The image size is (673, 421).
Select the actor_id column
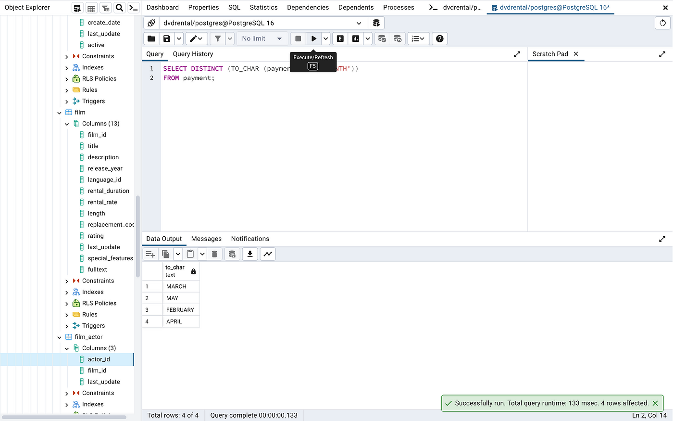(x=99, y=359)
